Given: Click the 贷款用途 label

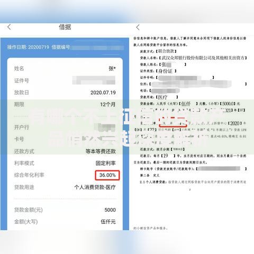Looking at the screenshot, I should coord(24,187).
